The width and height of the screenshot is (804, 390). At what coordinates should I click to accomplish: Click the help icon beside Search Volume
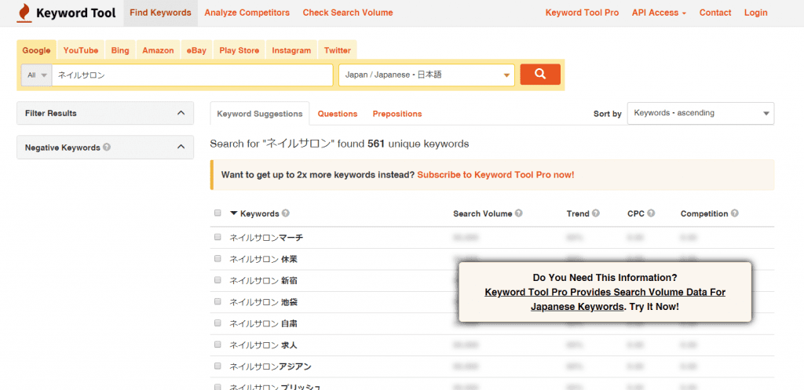518,213
